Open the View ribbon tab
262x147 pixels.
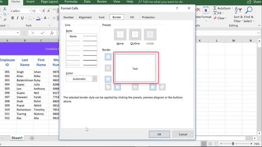(117, 2)
